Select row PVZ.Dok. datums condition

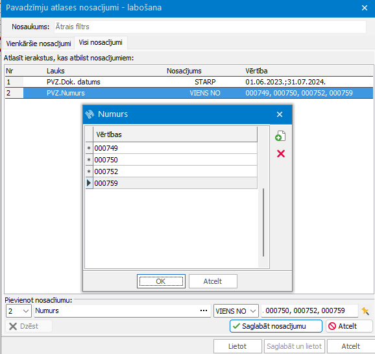coord(189,82)
